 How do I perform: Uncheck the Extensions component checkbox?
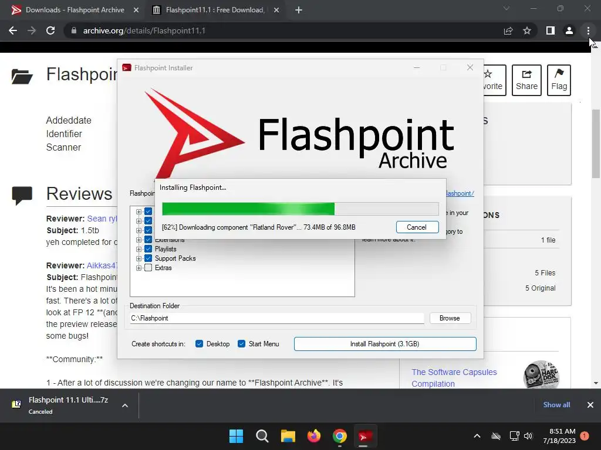click(148, 240)
